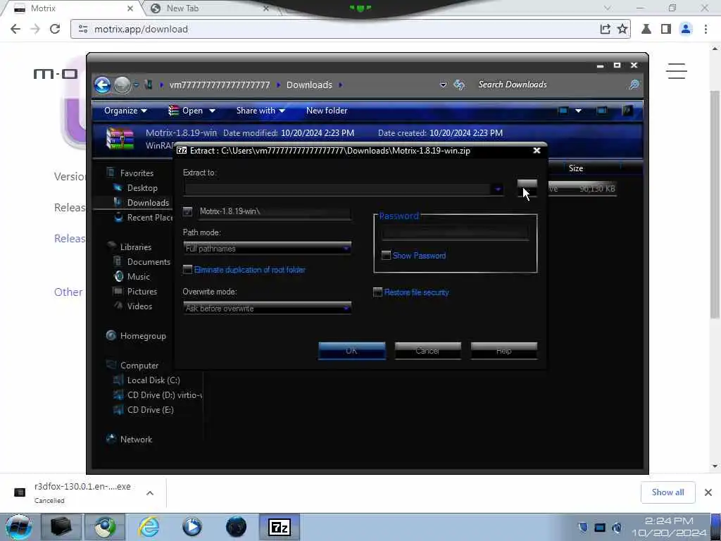Click New folder in Explorer toolbar
Screen dimensions: 721x541
(327, 111)
